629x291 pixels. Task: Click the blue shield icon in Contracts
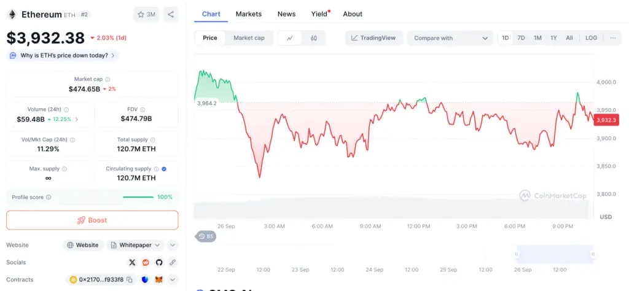coord(145,280)
